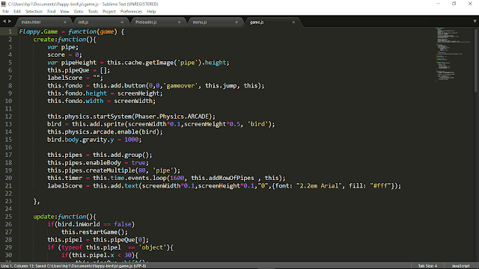Viewport: 479px width, 269px height.
Task: Click 'enableBody' on line 18
Action: [x=103, y=163]
